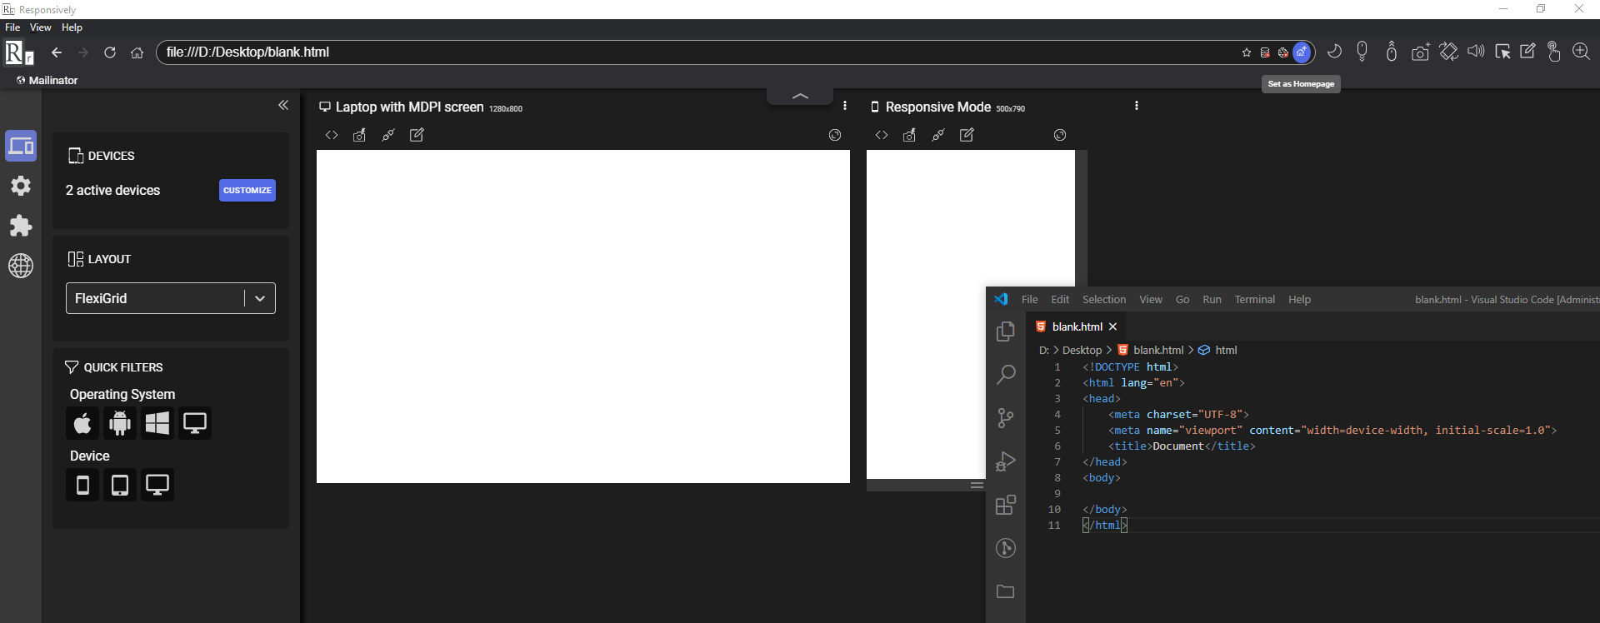
Task: Open the File menu in Responsively
Action: 12,27
